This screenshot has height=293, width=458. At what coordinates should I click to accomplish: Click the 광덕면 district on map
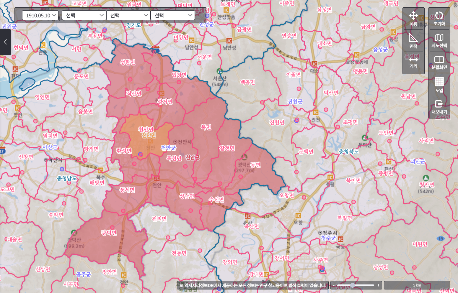point(109,233)
